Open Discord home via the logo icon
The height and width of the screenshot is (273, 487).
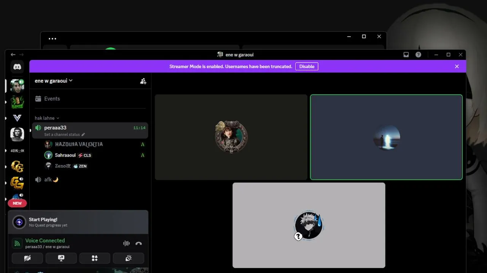pyautogui.click(x=17, y=67)
